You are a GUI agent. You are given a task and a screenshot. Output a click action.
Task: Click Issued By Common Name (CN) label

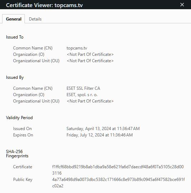point(33,88)
